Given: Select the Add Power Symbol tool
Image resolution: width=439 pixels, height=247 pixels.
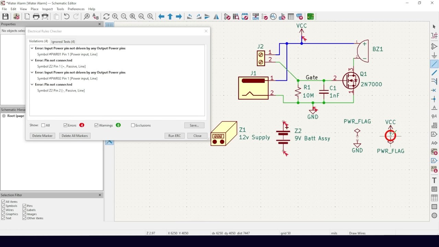Looking at the screenshot, I should point(434,55).
